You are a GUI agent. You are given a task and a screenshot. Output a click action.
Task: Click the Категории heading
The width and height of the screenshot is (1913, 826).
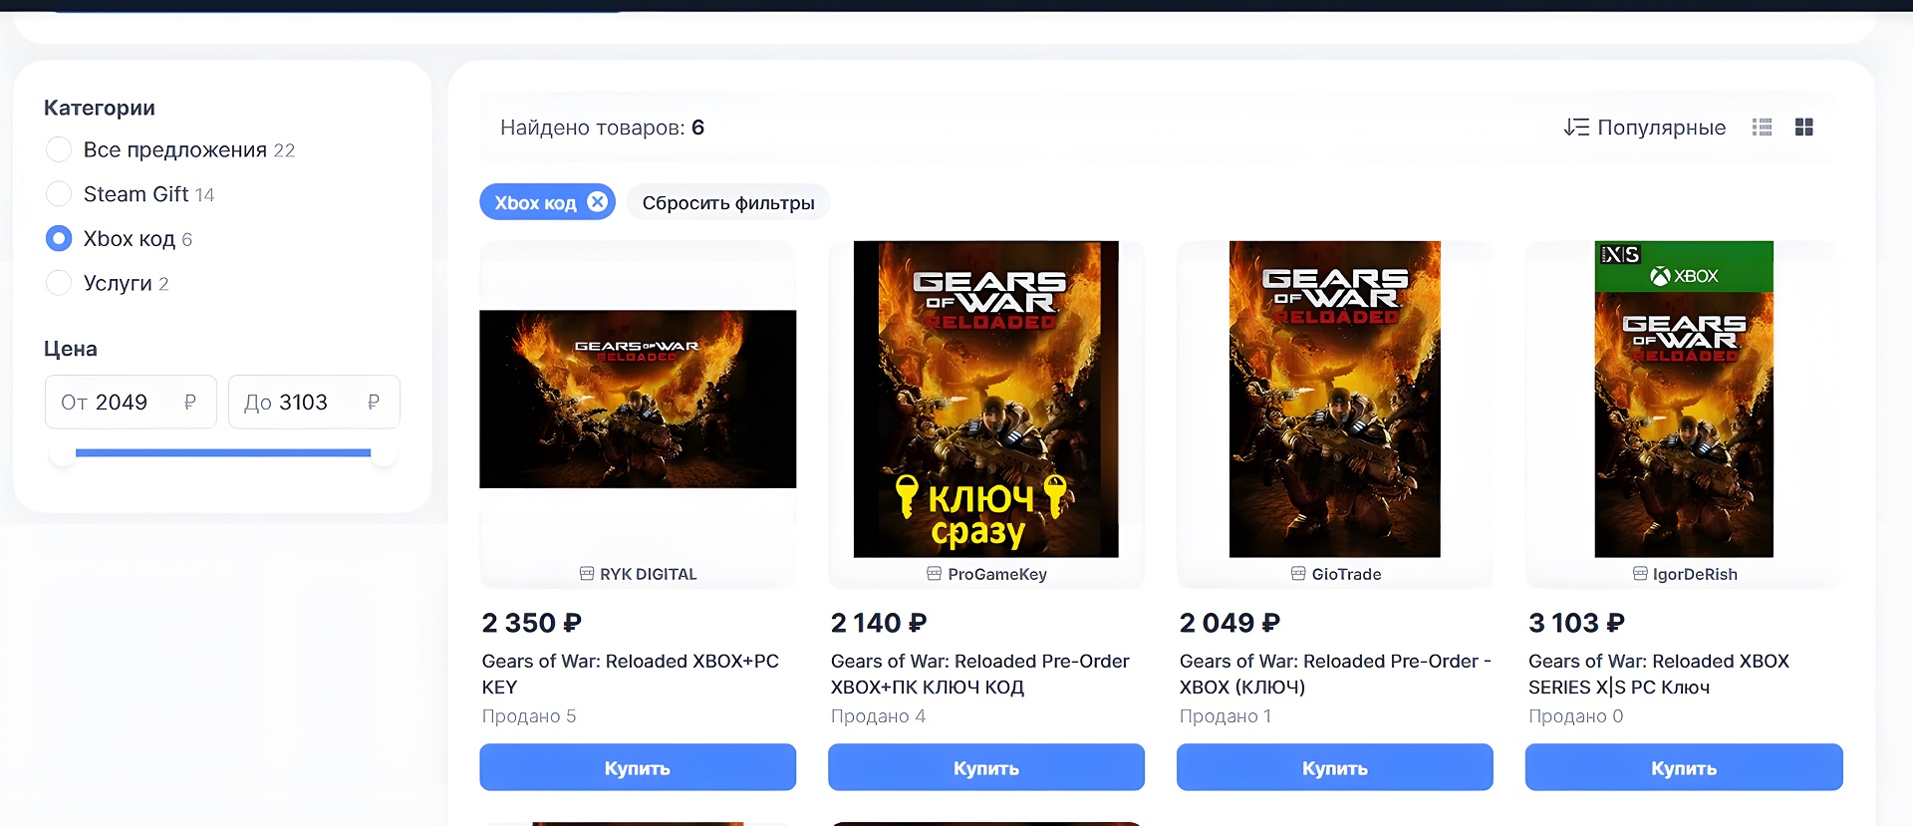[100, 108]
